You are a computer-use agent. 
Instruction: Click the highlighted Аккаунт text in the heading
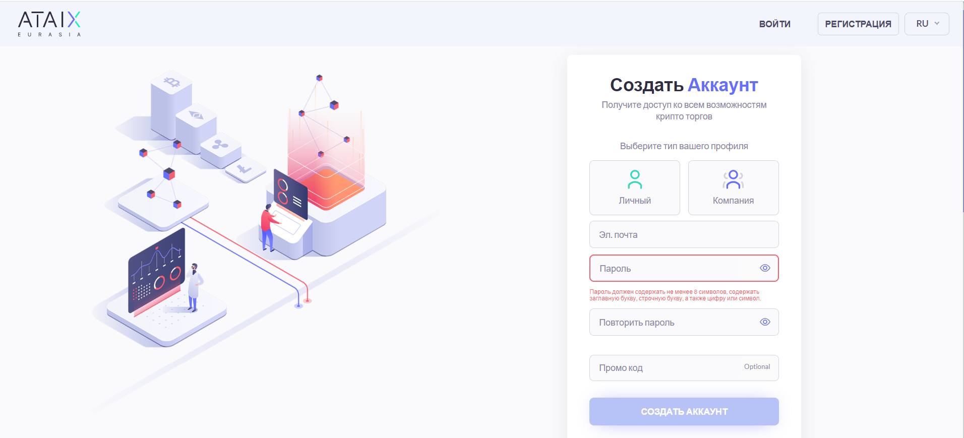pos(723,85)
